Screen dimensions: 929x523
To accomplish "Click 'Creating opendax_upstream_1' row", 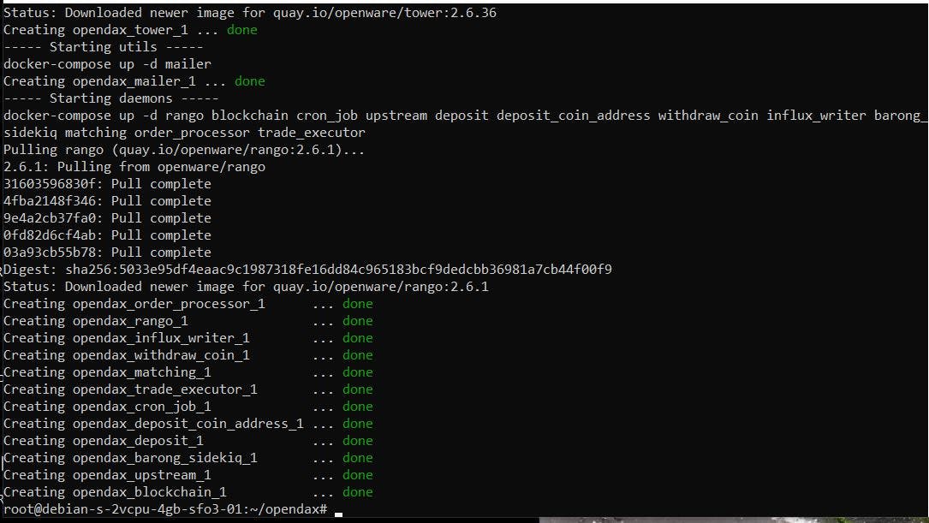I will tap(188, 476).
